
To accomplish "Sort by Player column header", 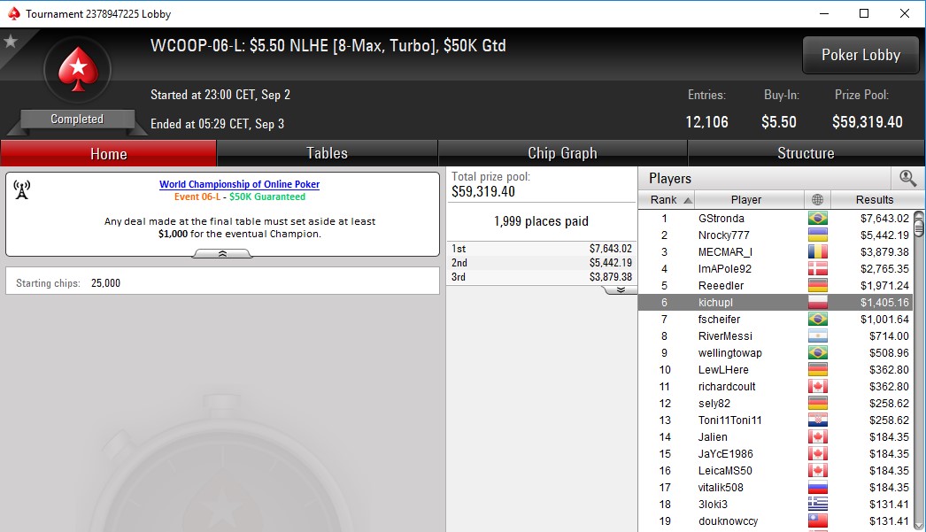I will (746, 199).
